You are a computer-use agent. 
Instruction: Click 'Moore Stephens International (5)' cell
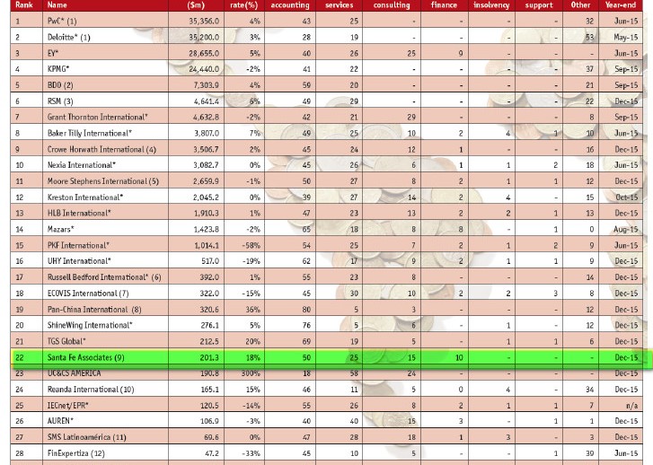[x=103, y=181]
